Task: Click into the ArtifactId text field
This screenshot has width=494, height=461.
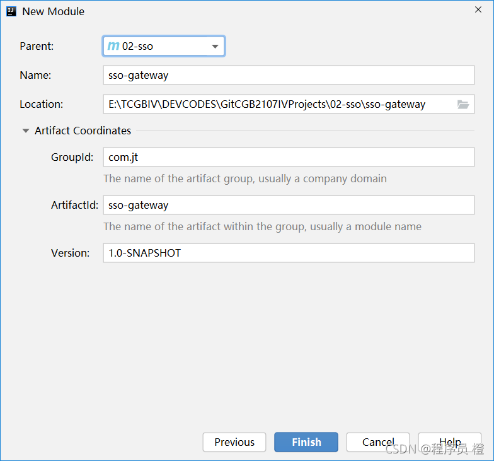Action: point(289,205)
